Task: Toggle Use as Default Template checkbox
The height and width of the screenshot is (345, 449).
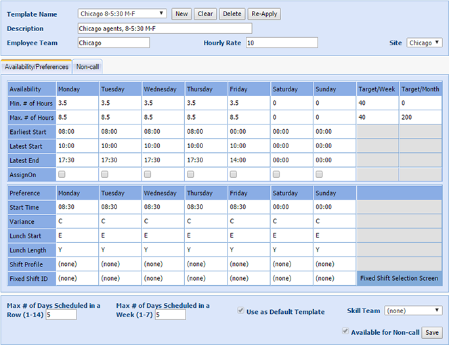Action: [x=241, y=311]
